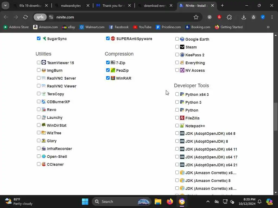Check the Notepad++ checkbox
278x208 pixels.
pos(177,126)
